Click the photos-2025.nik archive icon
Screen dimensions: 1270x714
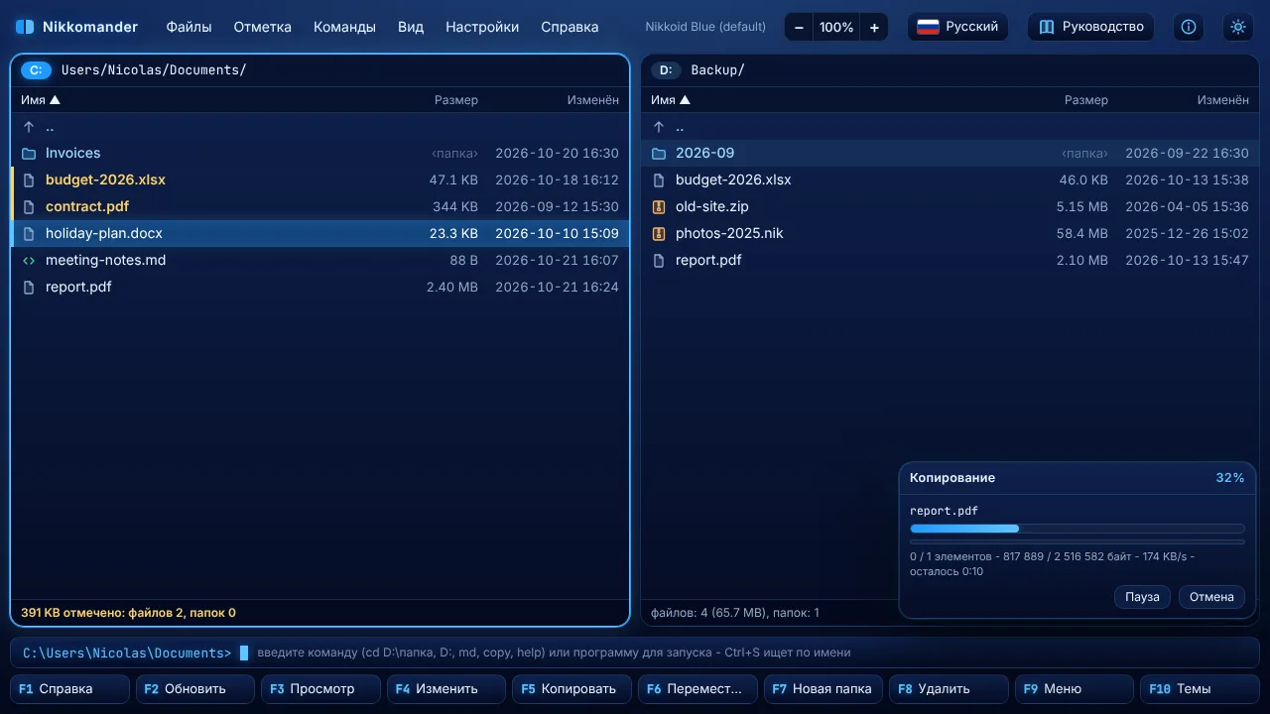pos(659,233)
